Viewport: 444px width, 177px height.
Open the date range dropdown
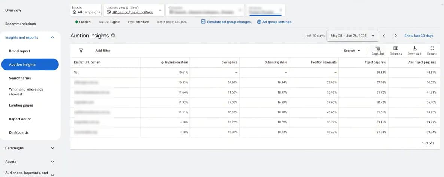352,36
